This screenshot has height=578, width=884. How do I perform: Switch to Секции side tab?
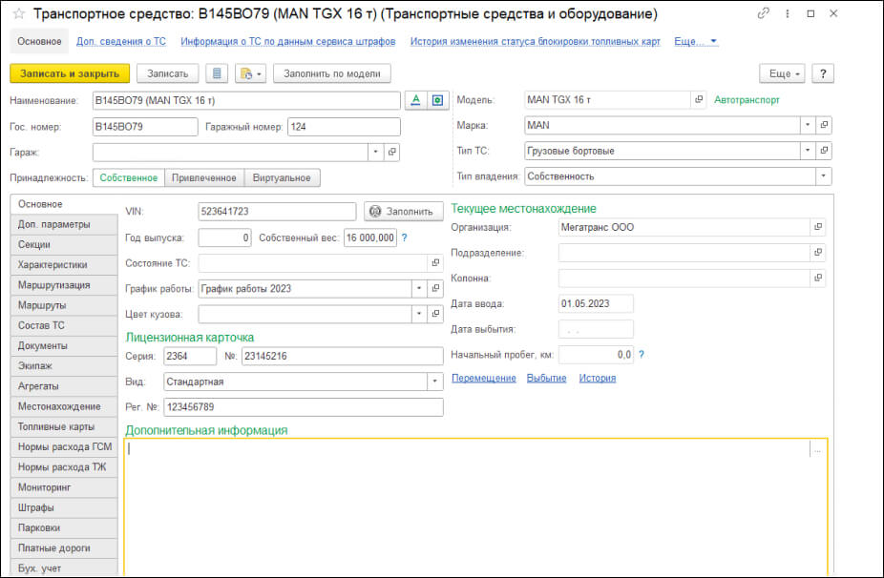point(64,244)
